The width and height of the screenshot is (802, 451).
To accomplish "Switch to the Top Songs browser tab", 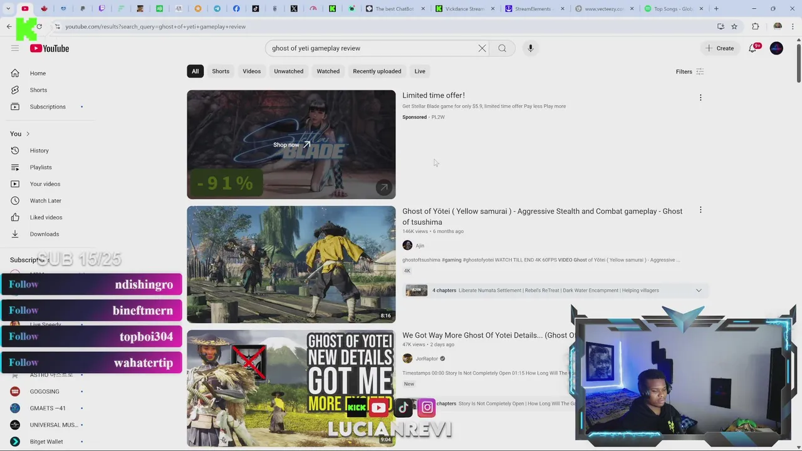I will (x=674, y=9).
